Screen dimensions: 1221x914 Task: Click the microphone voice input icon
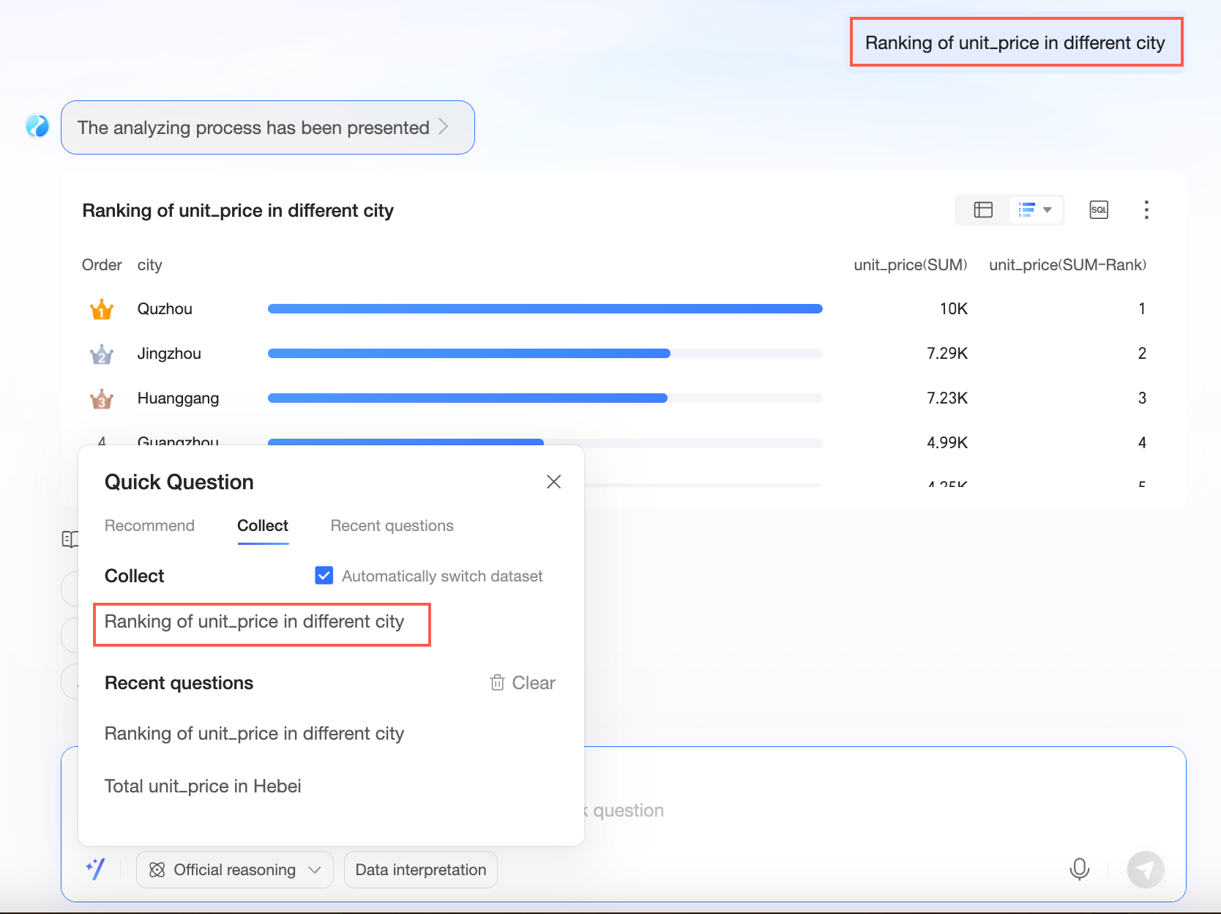tap(1080, 869)
